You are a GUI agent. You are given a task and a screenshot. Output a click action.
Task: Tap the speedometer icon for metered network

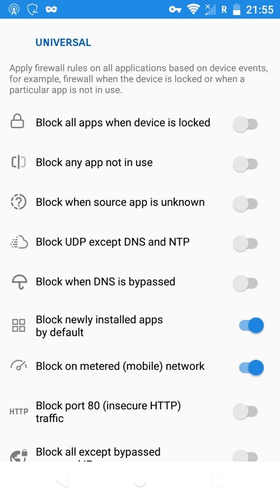(x=18, y=365)
